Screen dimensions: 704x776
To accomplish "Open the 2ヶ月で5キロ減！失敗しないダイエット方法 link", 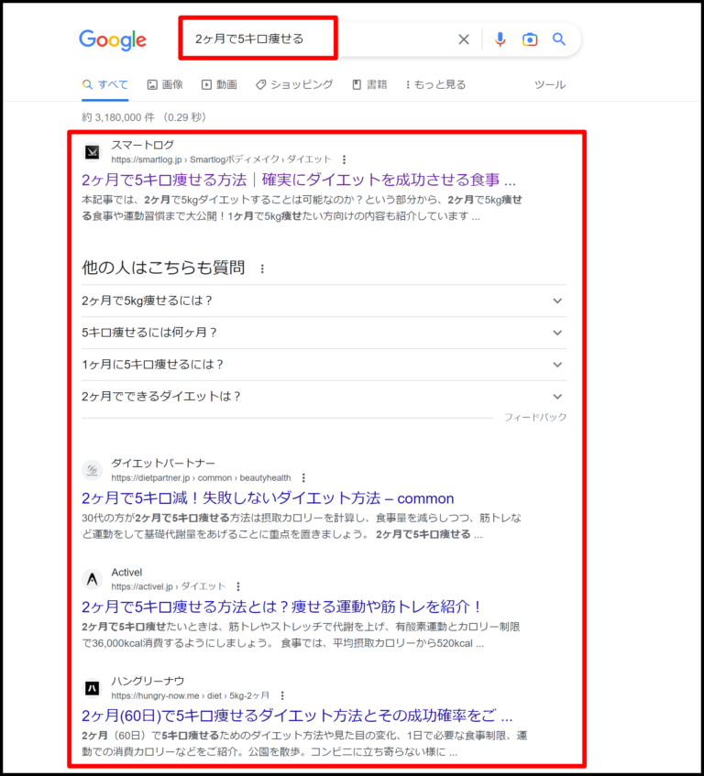I will (268, 497).
